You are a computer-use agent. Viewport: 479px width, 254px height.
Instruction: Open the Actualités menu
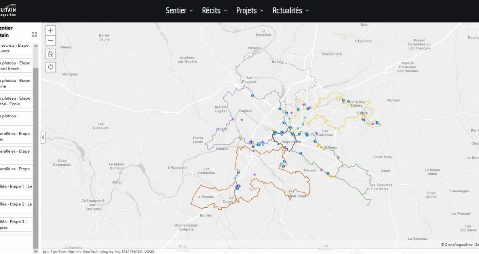click(291, 11)
